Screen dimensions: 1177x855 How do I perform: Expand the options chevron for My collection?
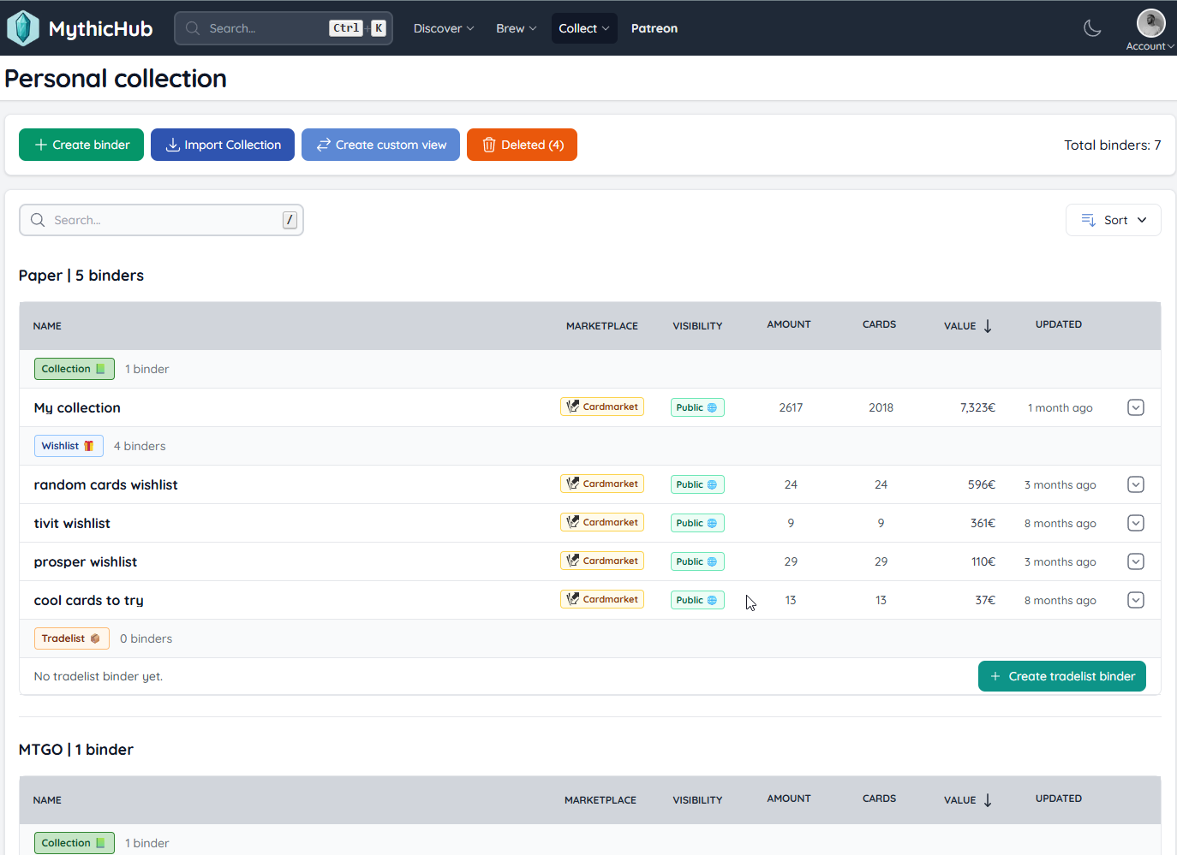[1136, 407]
